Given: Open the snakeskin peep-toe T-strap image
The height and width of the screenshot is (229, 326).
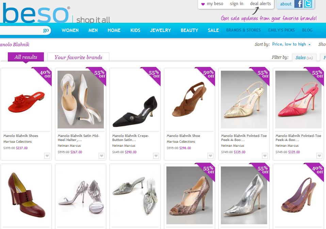Looking at the screenshot, I should (x=190, y=195).
